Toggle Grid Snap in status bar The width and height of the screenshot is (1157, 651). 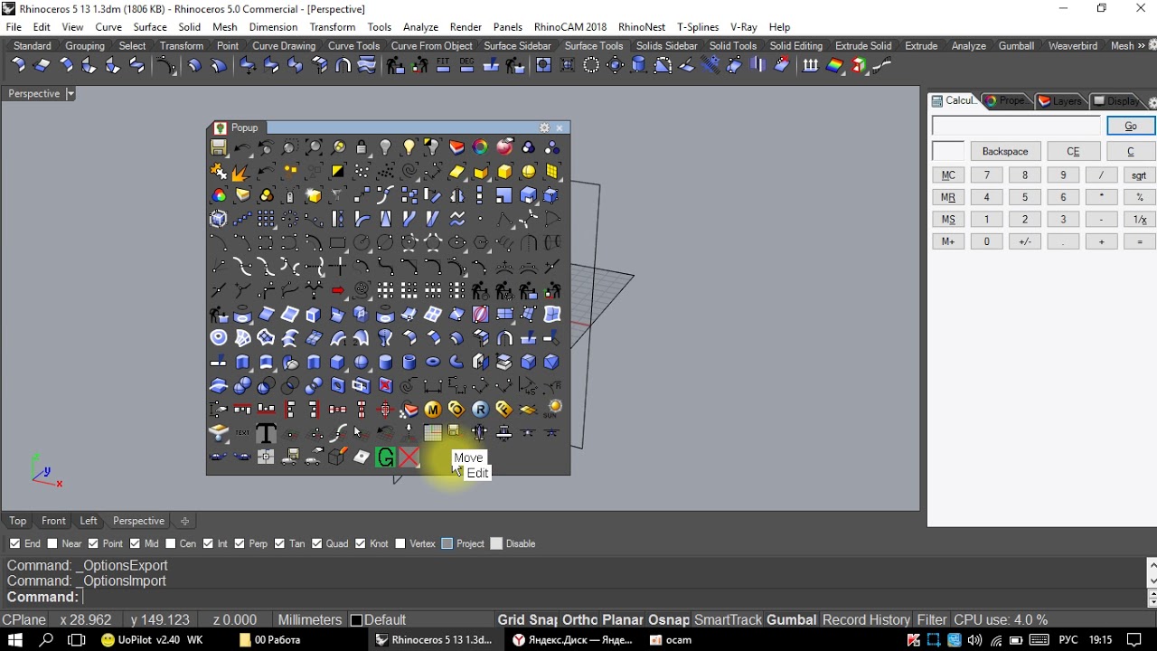coord(527,620)
